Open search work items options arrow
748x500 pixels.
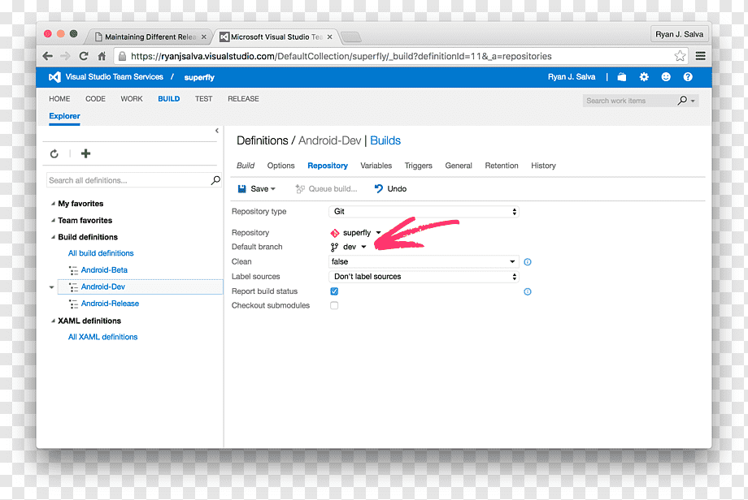tap(693, 101)
